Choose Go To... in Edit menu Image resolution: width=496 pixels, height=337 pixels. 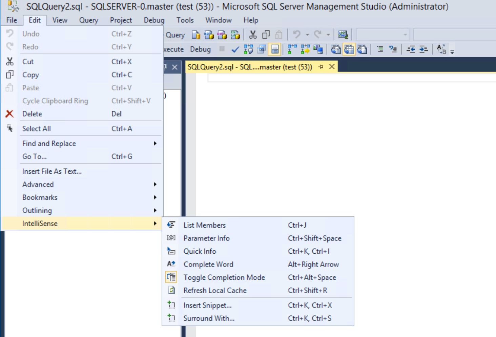tap(82, 156)
